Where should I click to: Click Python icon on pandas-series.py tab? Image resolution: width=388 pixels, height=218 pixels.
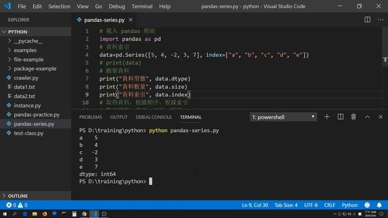click(79, 20)
